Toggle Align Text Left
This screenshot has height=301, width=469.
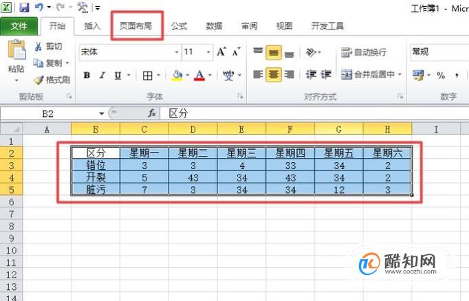(258, 74)
